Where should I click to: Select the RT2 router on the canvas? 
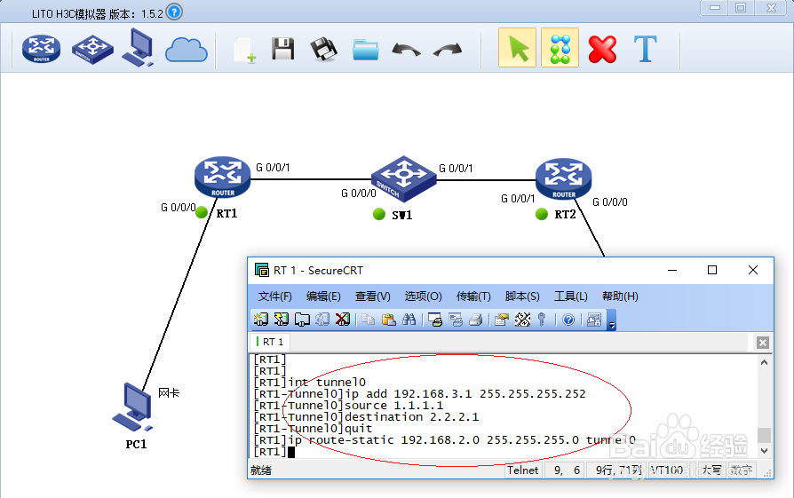tap(564, 178)
